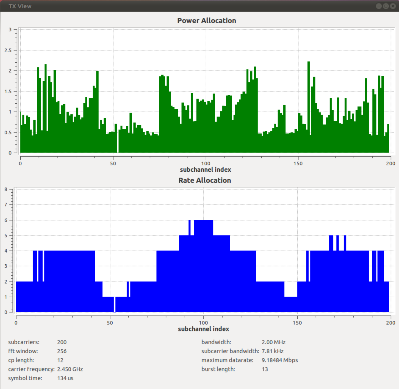Click the subcarriers label
The height and width of the screenshot is (389, 399).
(24, 342)
